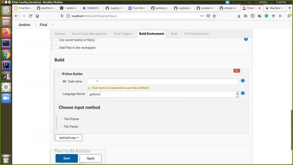
Task: Focus the ML Task name field
Action: click(163, 82)
